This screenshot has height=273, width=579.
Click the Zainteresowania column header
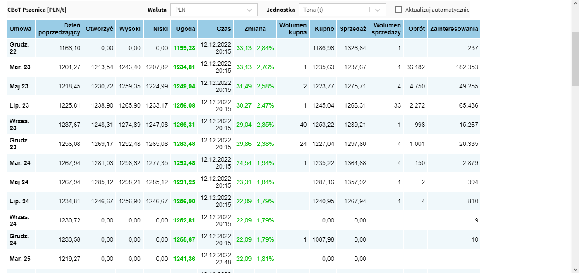click(454, 29)
